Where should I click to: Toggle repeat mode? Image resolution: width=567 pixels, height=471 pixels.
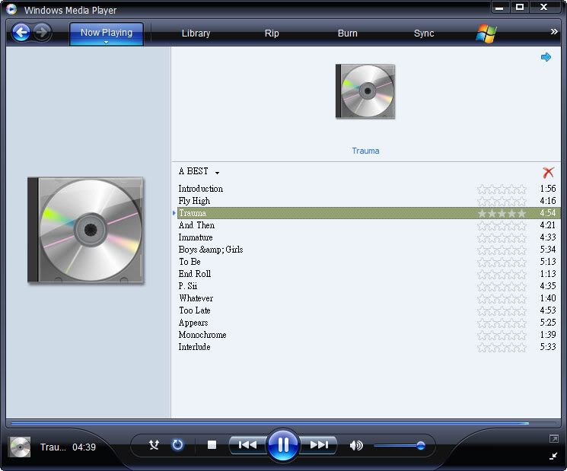177,445
